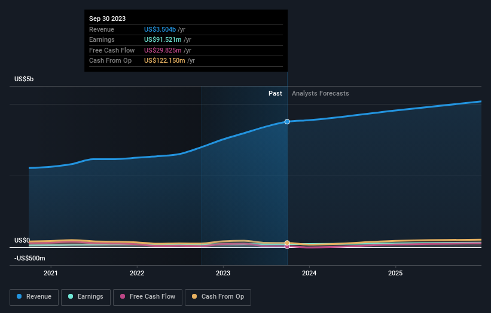Click the Past label on chart

[275, 93]
